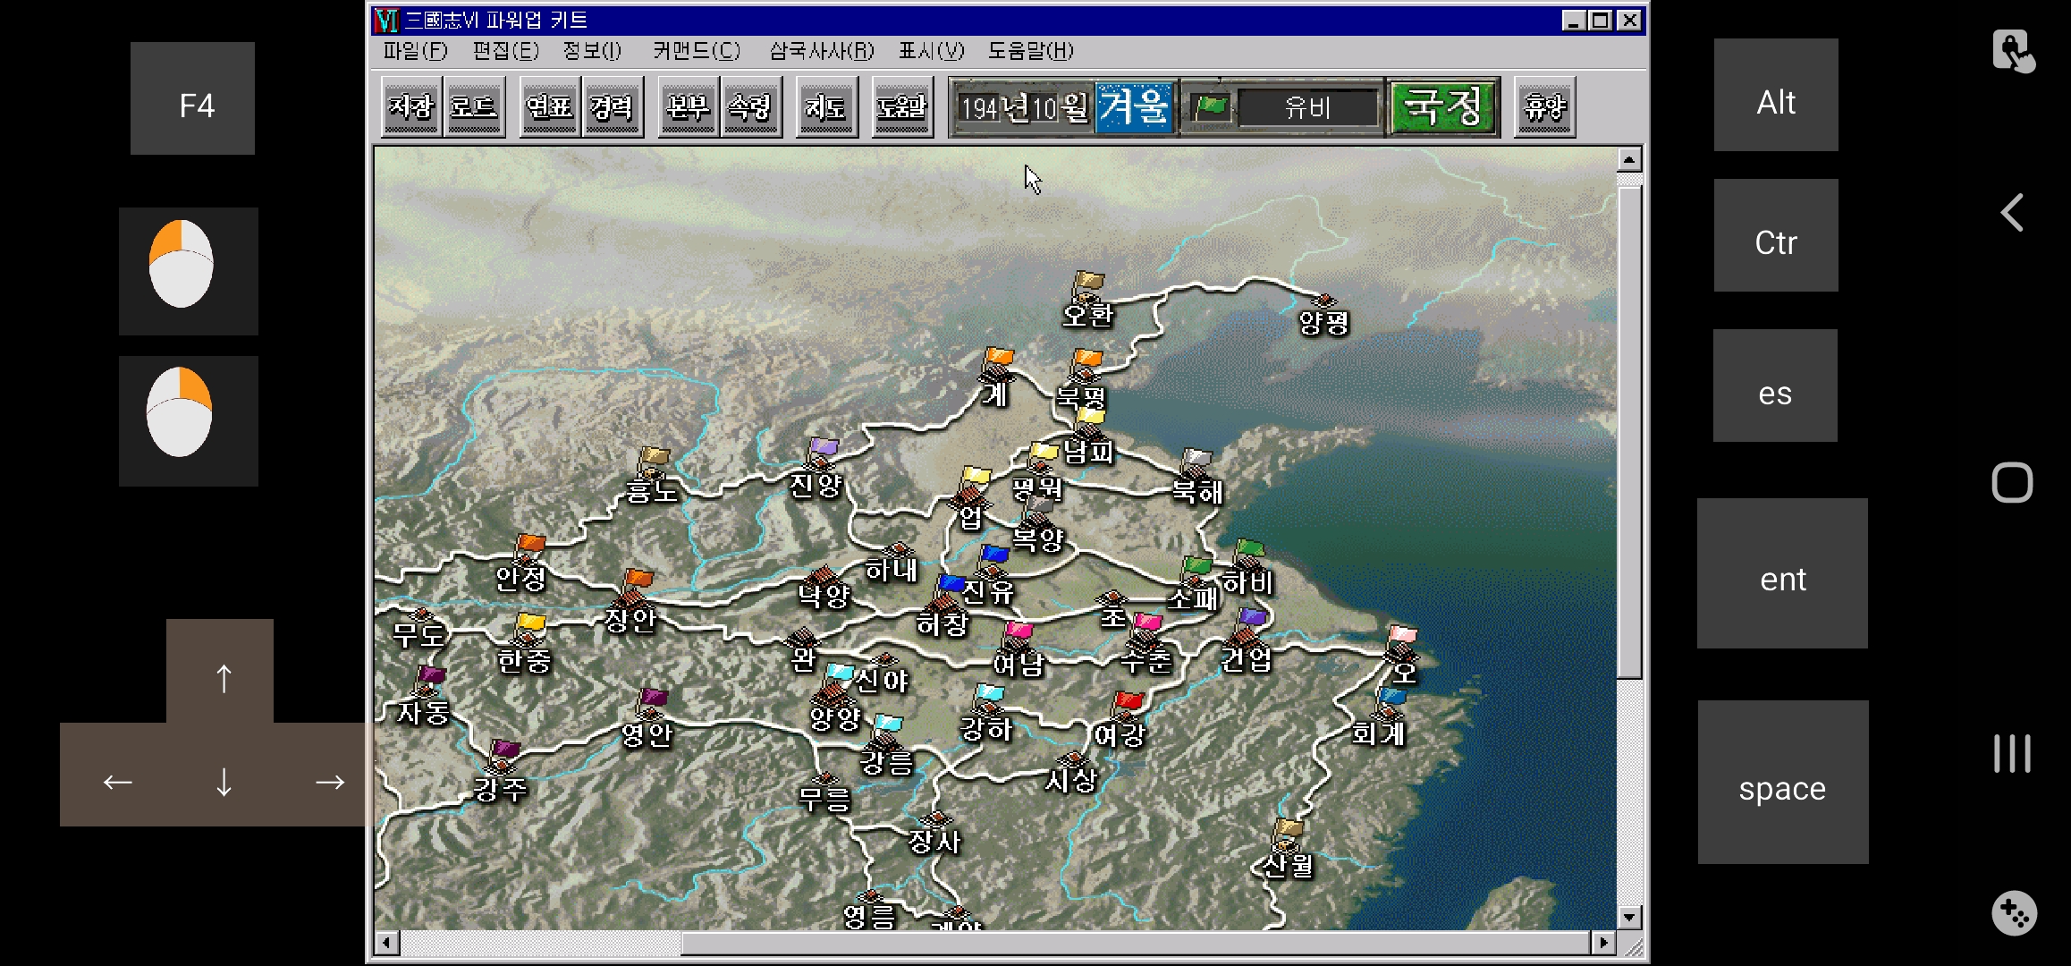This screenshot has height=966, width=2071.
Task: Tap the F4 overlay key
Action: click(x=192, y=98)
